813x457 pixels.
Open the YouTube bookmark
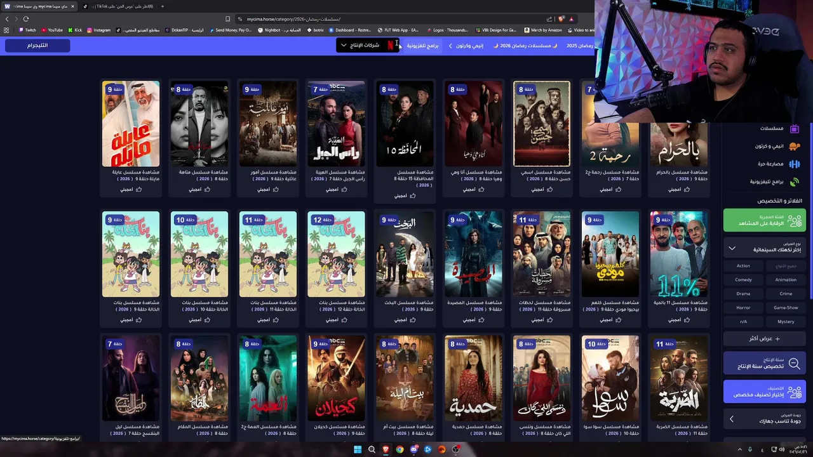pyautogui.click(x=52, y=30)
